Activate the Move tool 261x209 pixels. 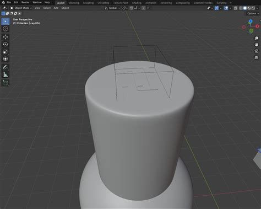click(x=6, y=37)
